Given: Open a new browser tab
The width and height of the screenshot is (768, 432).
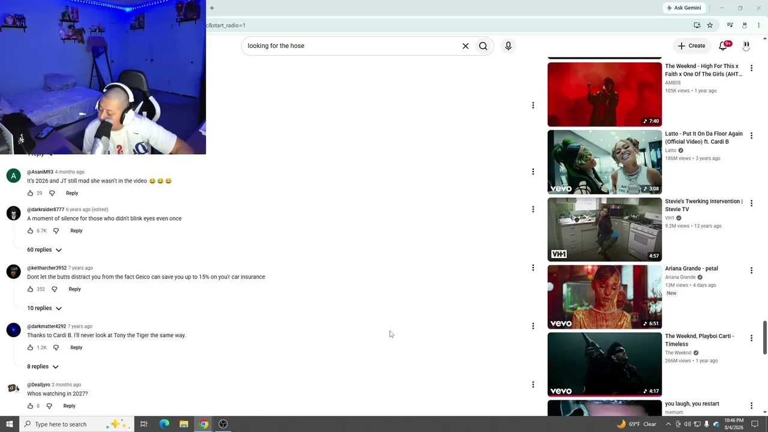Looking at the screenshot, I should pos(212,8).
